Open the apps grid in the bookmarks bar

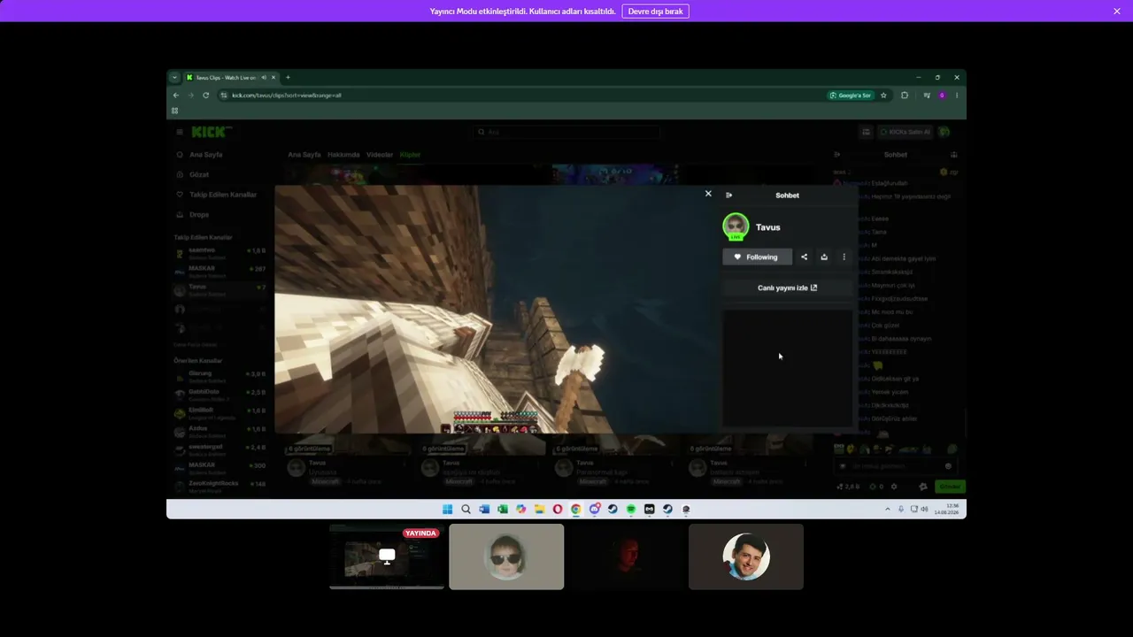(175, 111)
